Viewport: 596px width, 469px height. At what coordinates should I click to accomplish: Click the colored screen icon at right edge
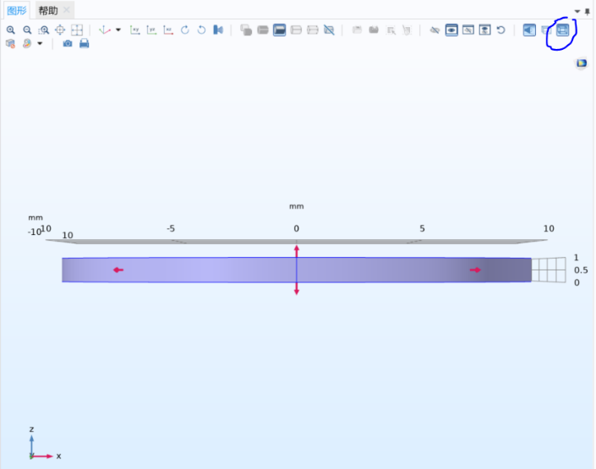click(x=582, y=63)
